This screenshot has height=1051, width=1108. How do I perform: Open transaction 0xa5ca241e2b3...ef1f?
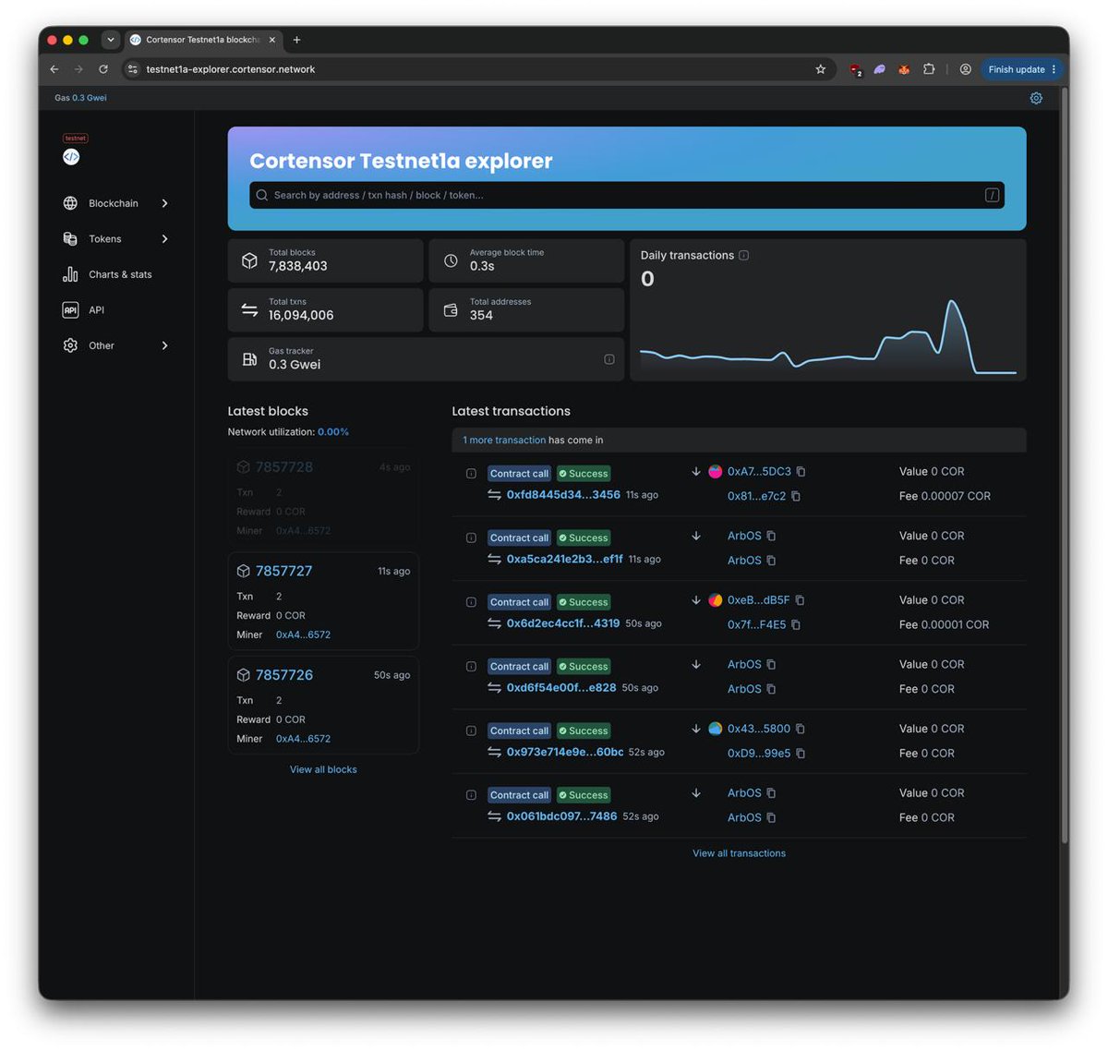564,559
